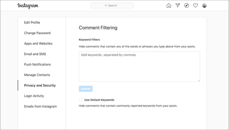Click the 'Hide comments that contain commonly reported' text
Viewport: 229px width, 130px height.
(128, 106)
